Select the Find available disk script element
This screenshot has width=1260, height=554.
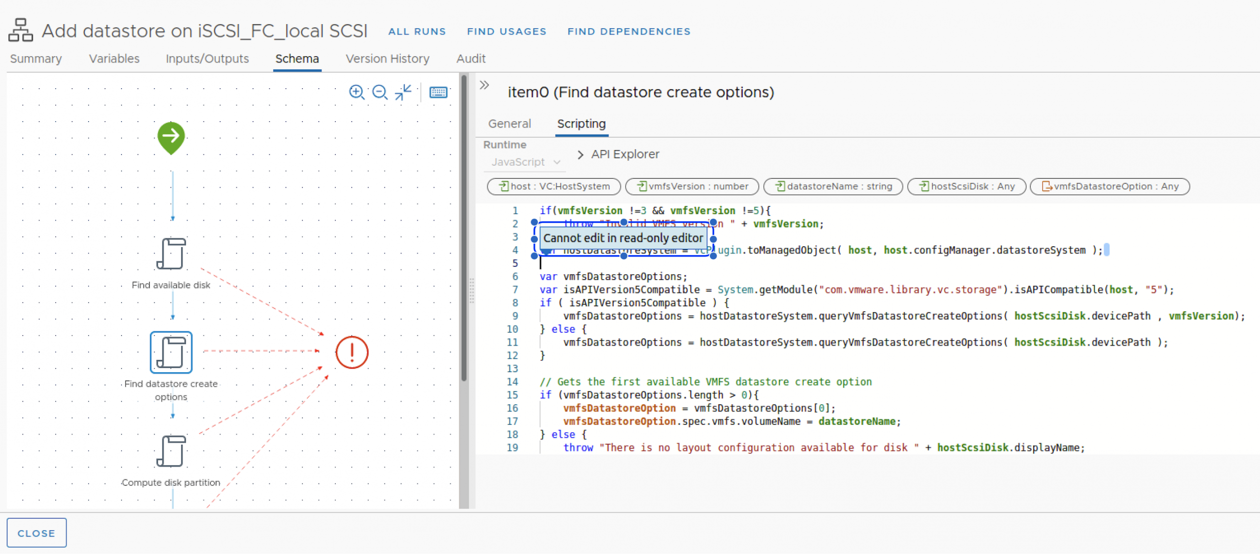coord(171,254)
